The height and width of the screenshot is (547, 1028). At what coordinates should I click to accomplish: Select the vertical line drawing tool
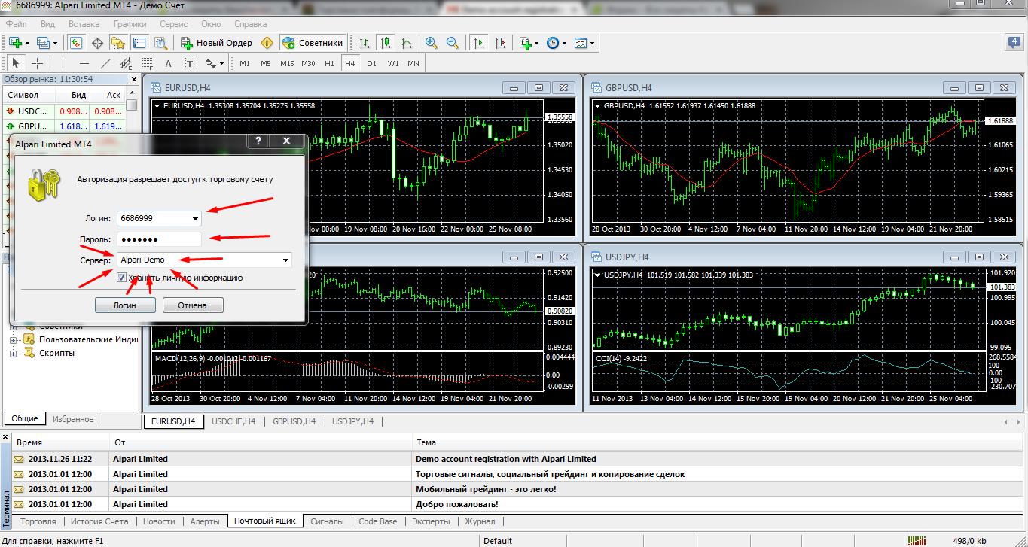click(x=63, y=63)
